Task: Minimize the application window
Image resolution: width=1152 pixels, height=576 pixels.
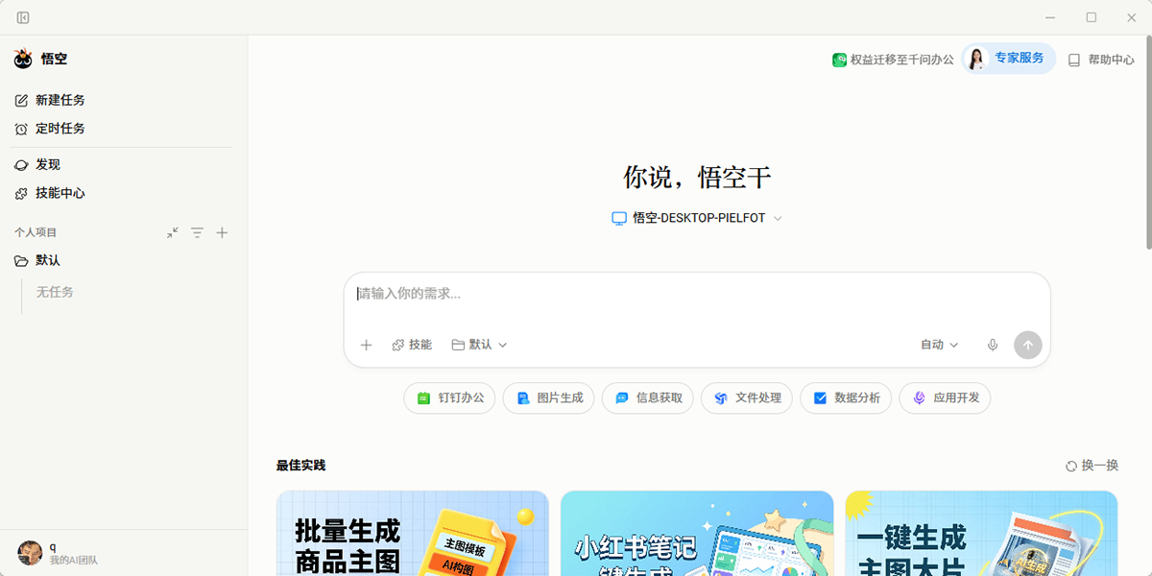Action: click(1051, 17)
